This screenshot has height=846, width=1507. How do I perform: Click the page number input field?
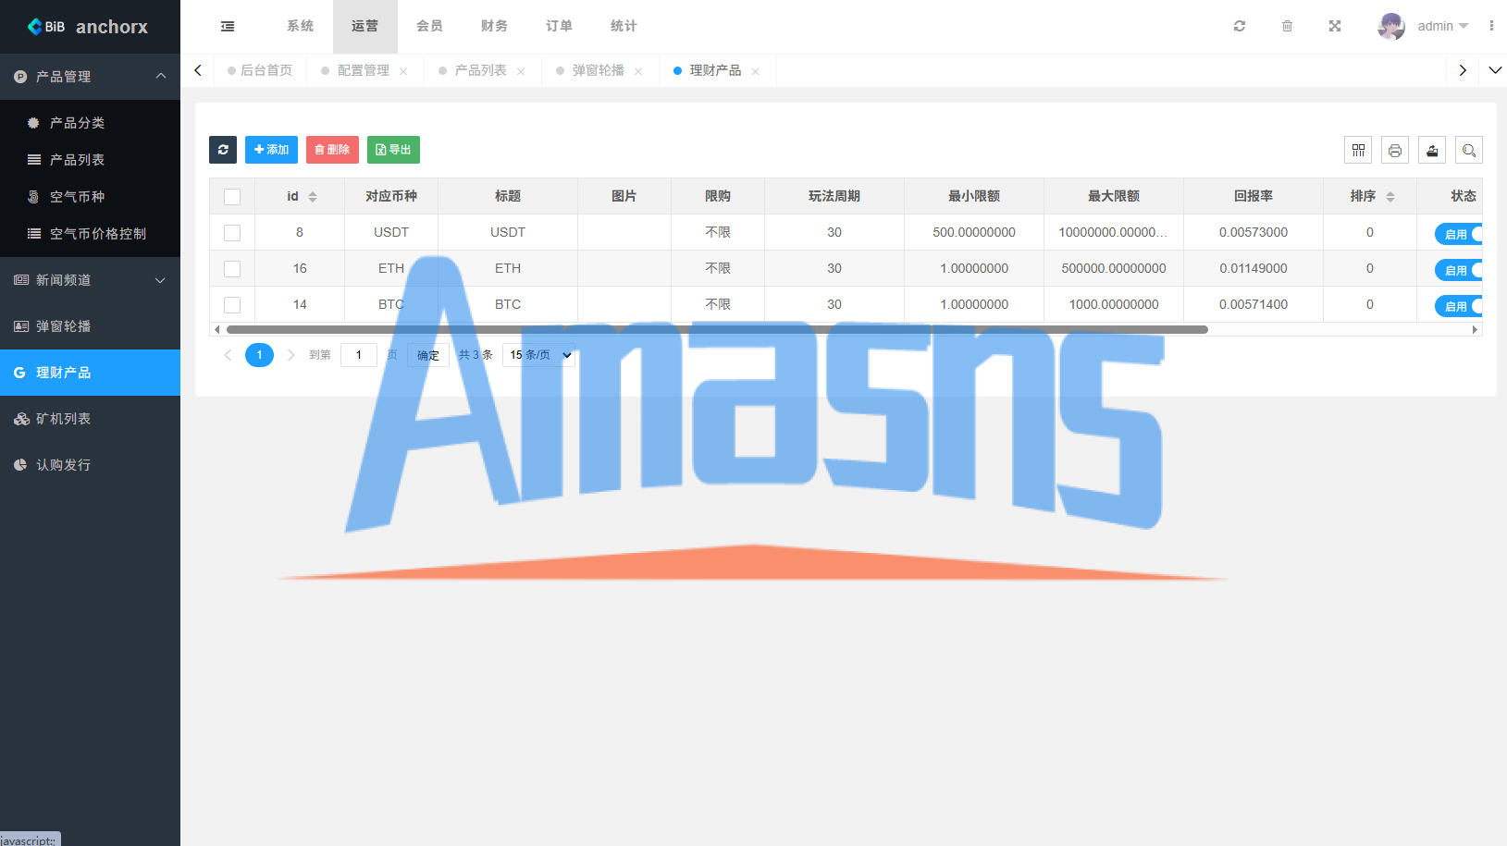359,355
